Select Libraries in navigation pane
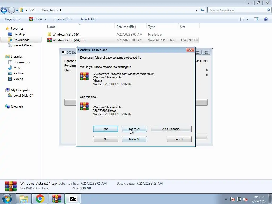 [17, 57]
